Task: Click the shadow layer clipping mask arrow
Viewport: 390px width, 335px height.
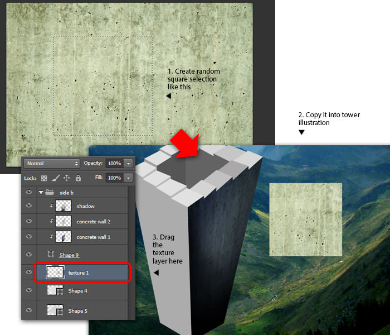Action: pos(51,205)
